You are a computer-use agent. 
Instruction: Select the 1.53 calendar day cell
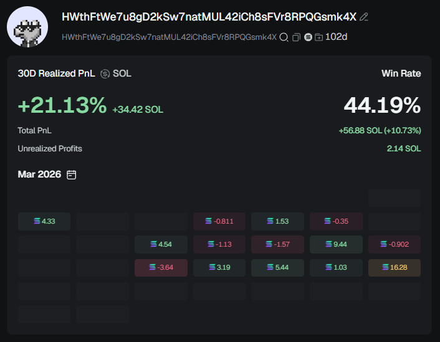277,221
